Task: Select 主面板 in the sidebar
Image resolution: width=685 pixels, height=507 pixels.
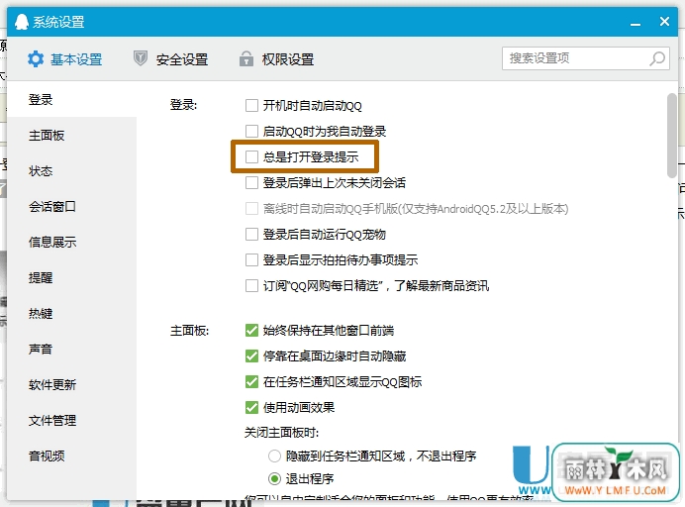Action: click(x=71, y=136)
